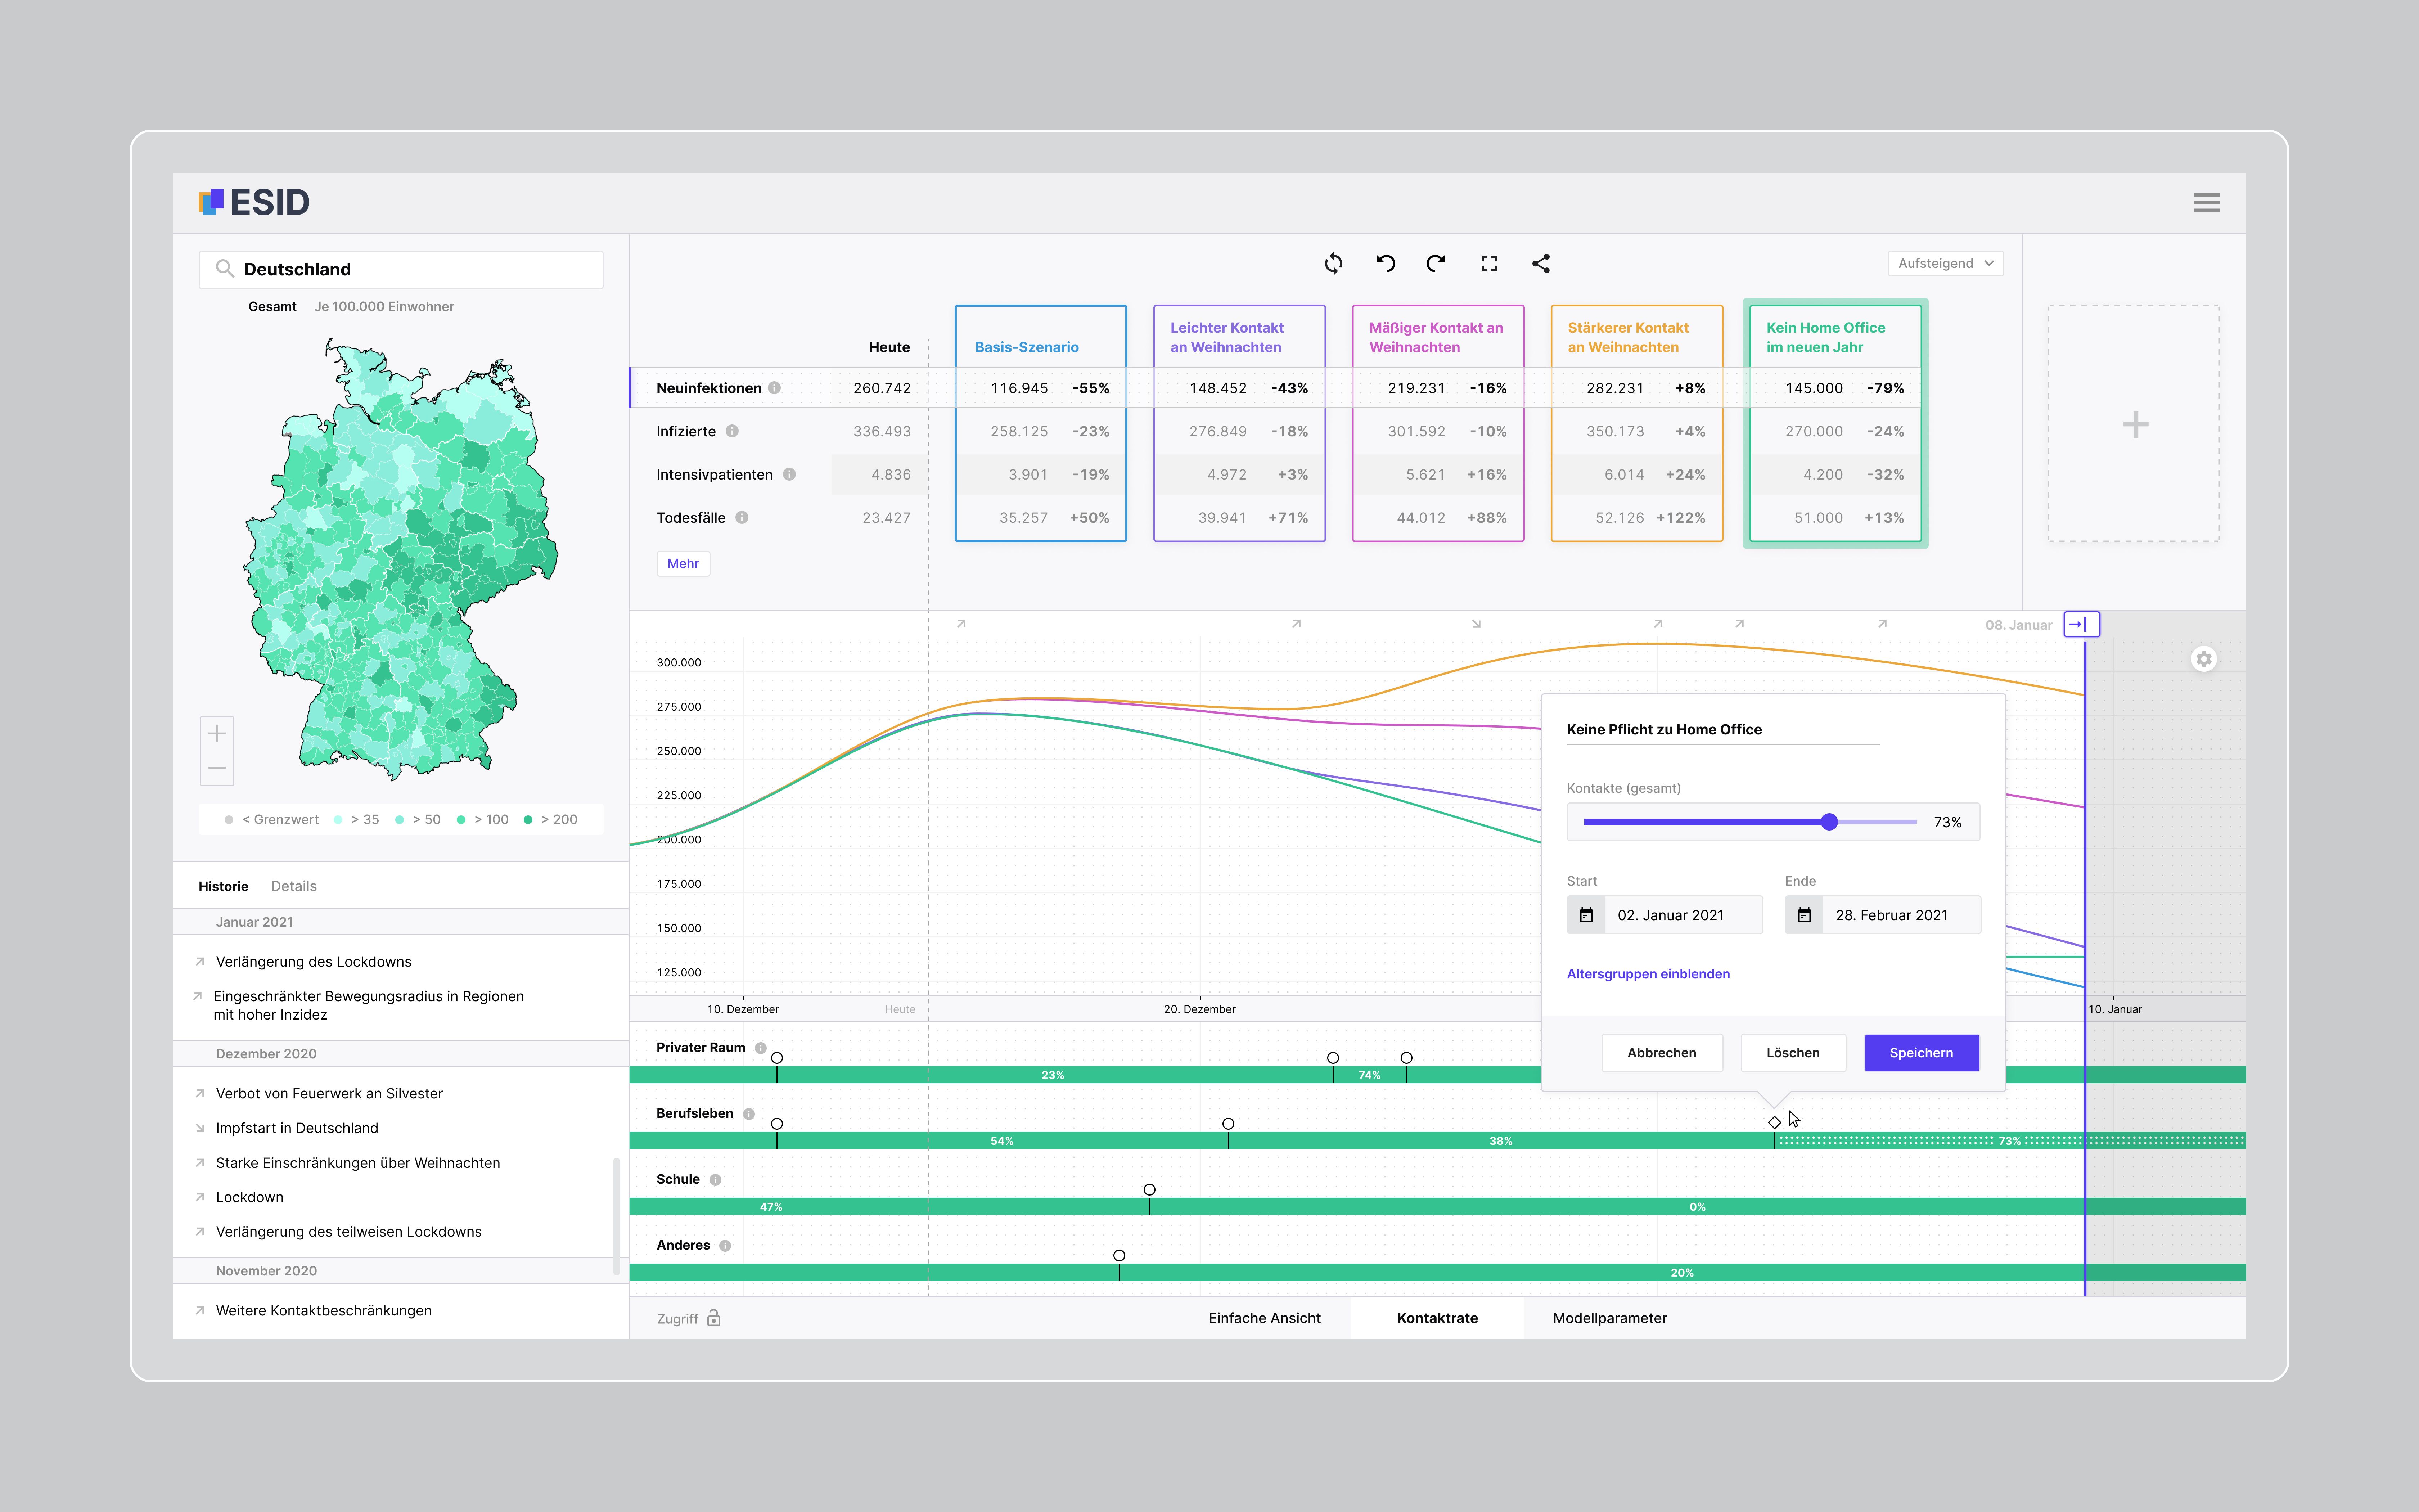Select the Details tab

294,886
